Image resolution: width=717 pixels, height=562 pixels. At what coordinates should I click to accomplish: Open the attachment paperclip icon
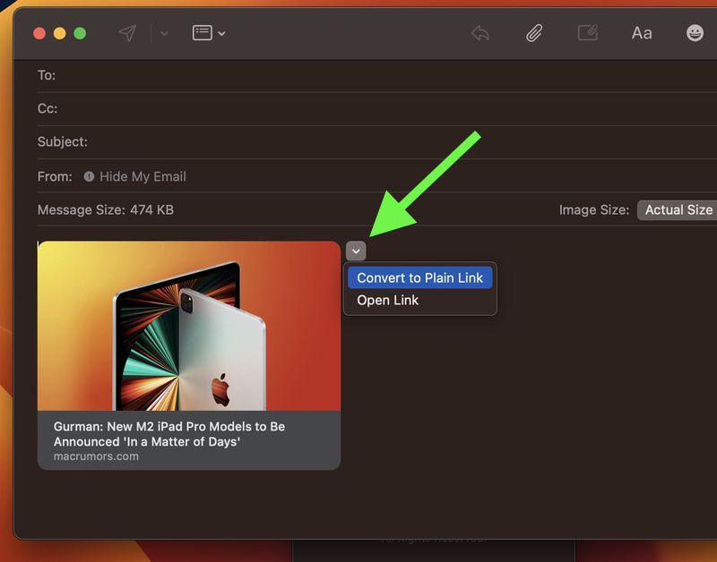point(535,33)
